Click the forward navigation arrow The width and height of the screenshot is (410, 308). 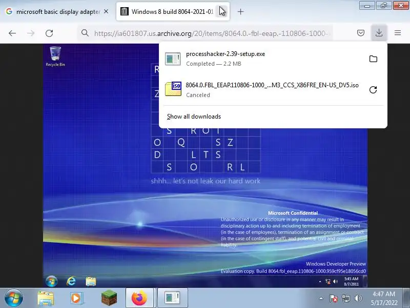(x=31, y=33)
